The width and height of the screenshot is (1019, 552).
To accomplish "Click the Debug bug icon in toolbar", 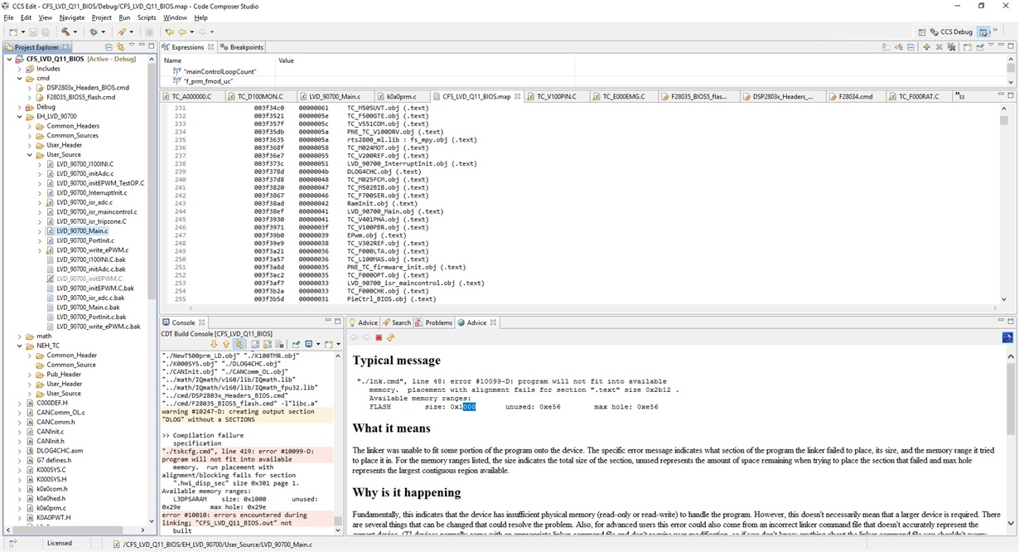I will click(94, 31).
